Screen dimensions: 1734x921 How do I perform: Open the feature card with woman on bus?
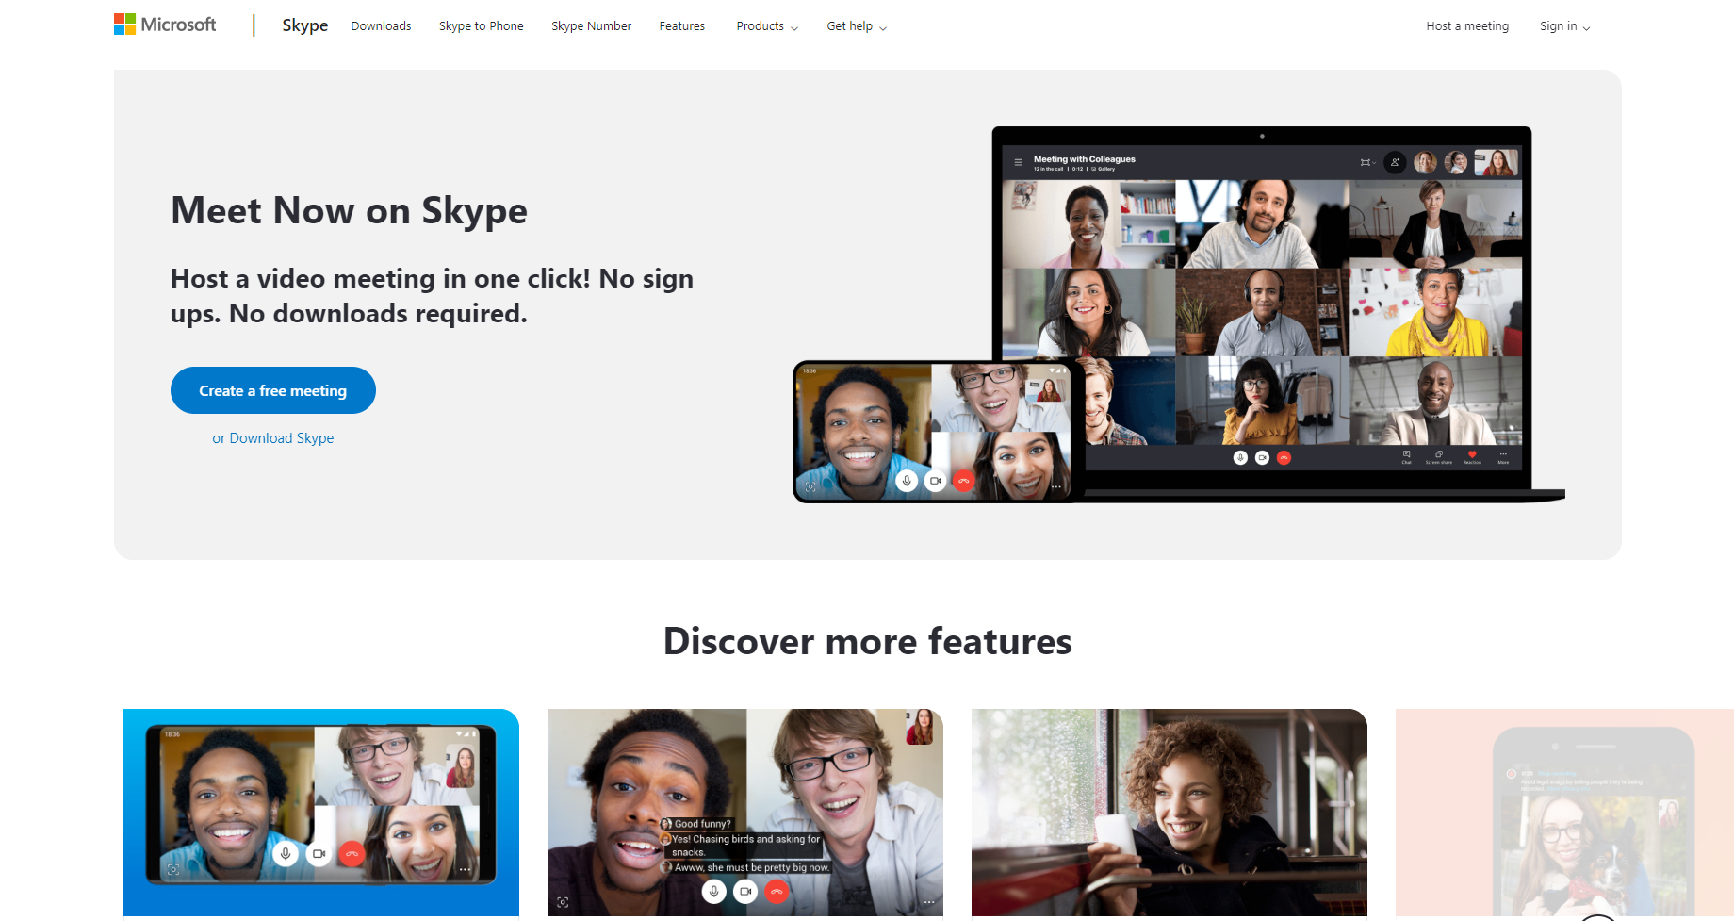point(1170,813)
